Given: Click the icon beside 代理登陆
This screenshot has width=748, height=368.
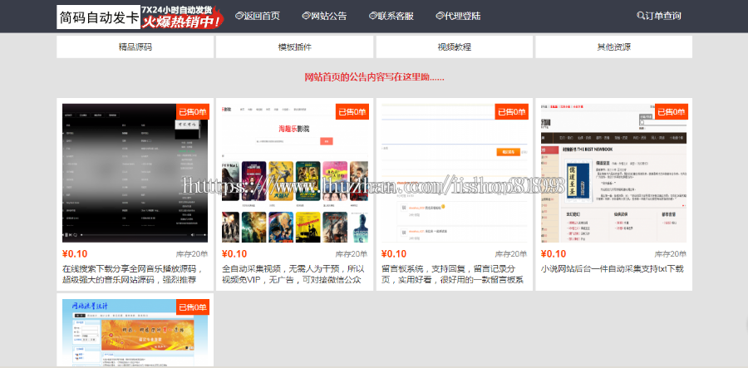Looking at the screenshot, I should click(x=440, y=17).
